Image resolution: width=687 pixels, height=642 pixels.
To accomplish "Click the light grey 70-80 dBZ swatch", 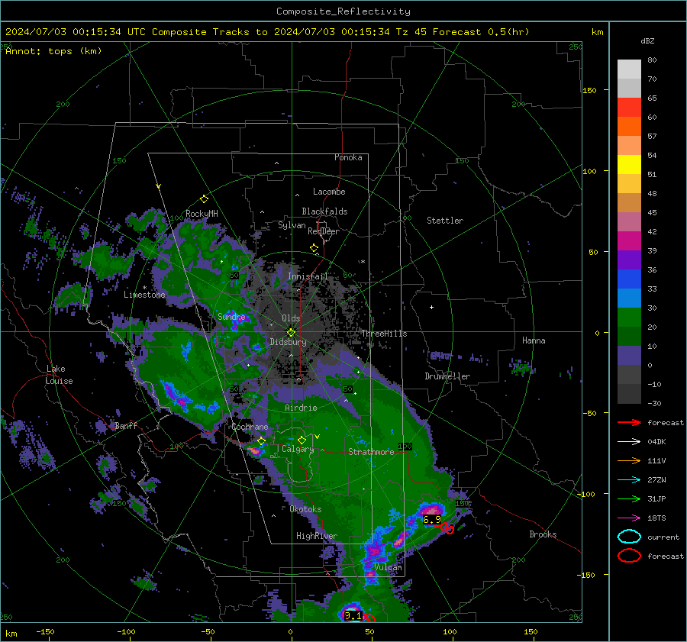I will tap(629, 69).
